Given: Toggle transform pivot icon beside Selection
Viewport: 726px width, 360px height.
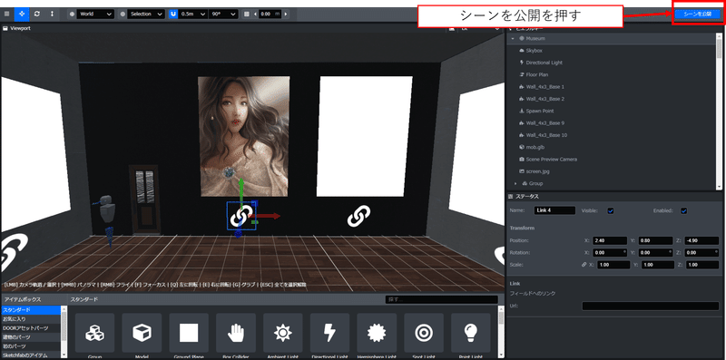Looking at the screenshot, I should [123, 14].
